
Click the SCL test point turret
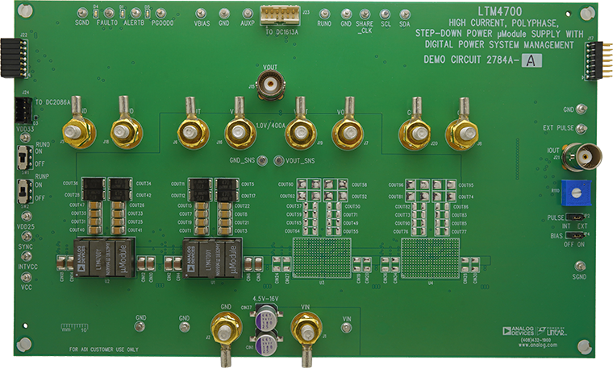click(385, 14)
